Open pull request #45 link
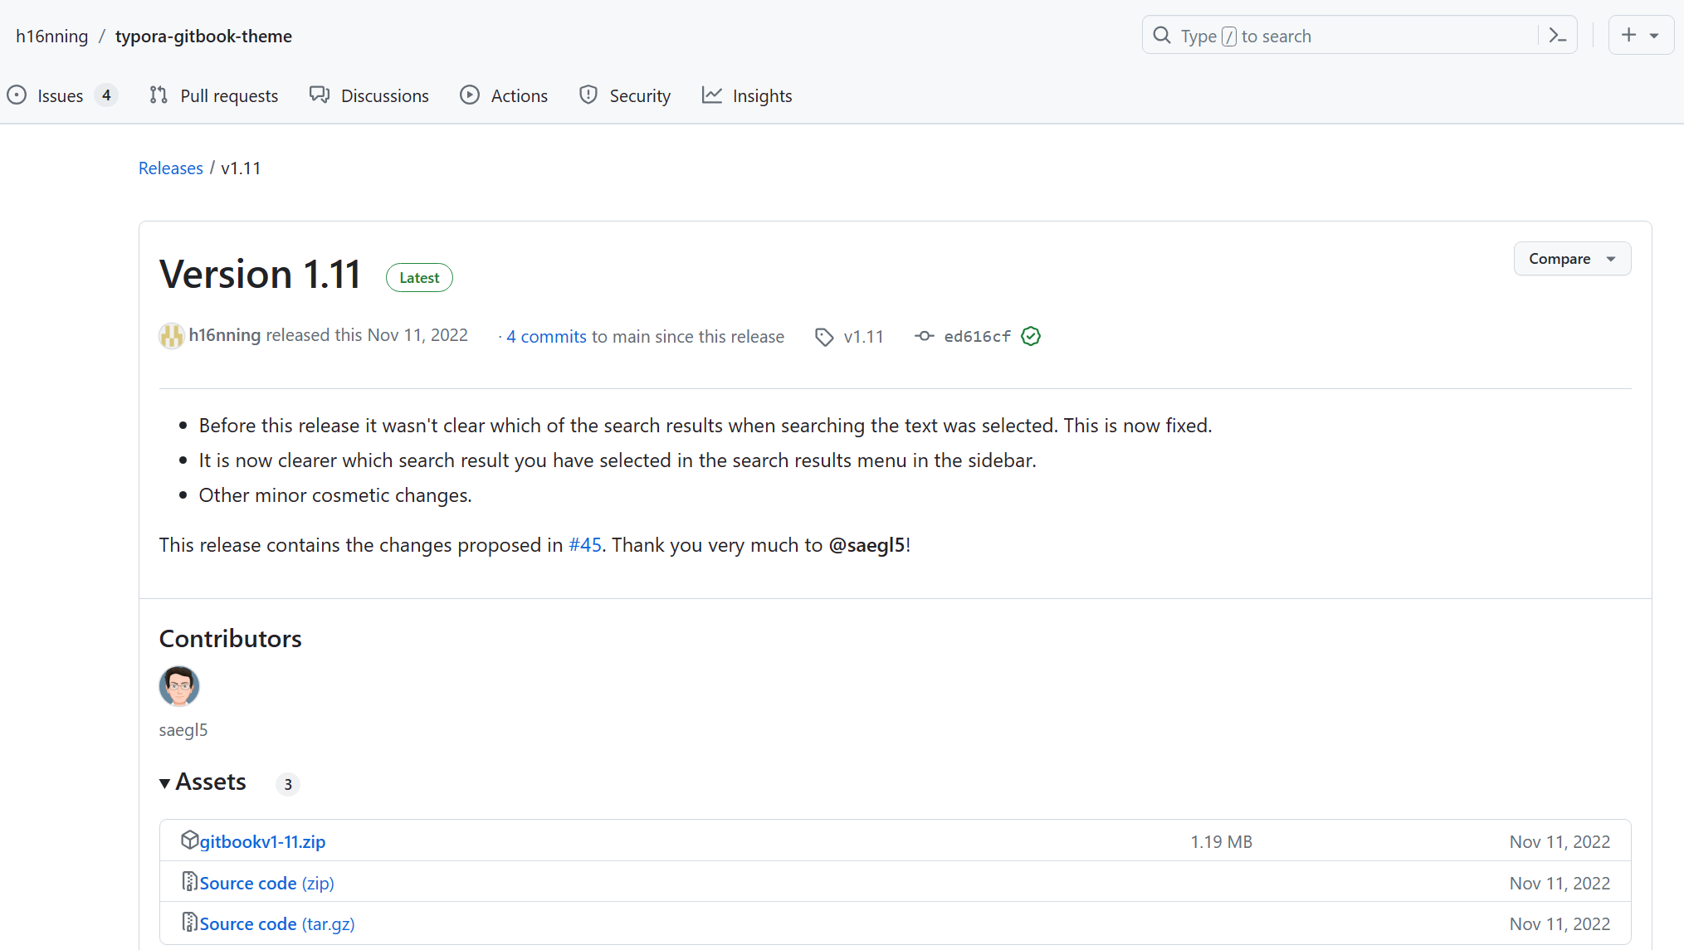 [x=585, y=545]
